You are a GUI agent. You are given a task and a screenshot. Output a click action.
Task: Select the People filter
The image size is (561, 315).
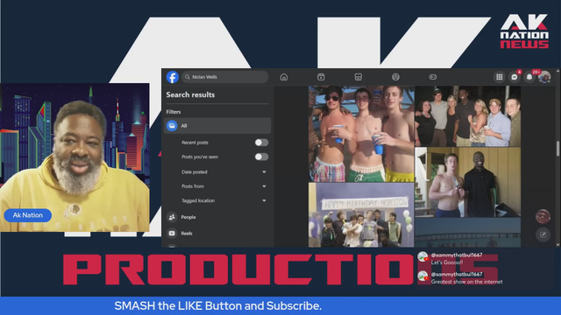217,217
